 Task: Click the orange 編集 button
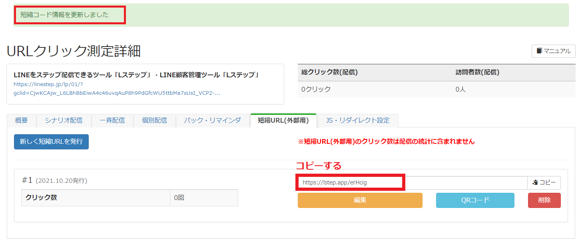[360, 200]
